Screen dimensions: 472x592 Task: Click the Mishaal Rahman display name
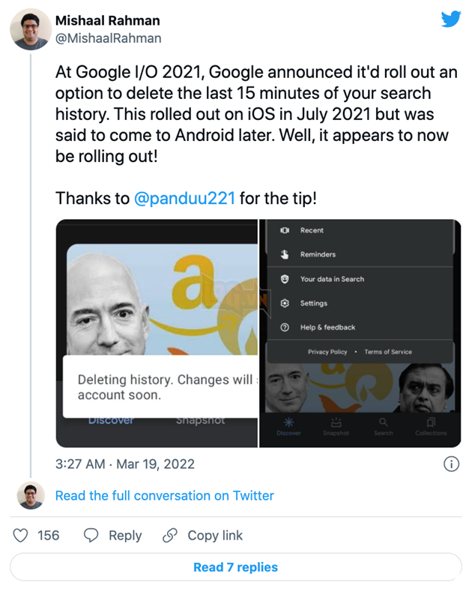(107, 21)
